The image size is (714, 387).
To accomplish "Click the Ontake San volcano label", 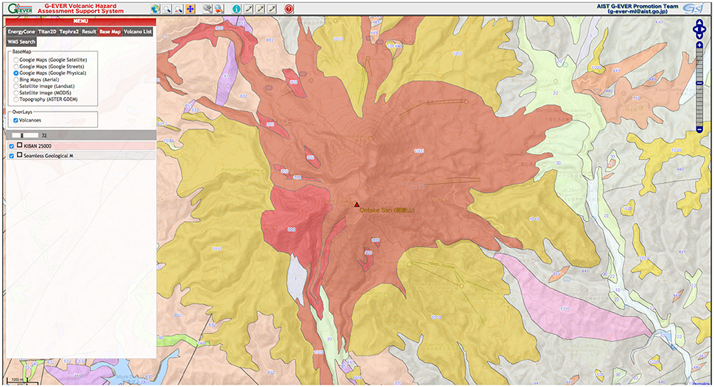I will (x=387, y=210).
